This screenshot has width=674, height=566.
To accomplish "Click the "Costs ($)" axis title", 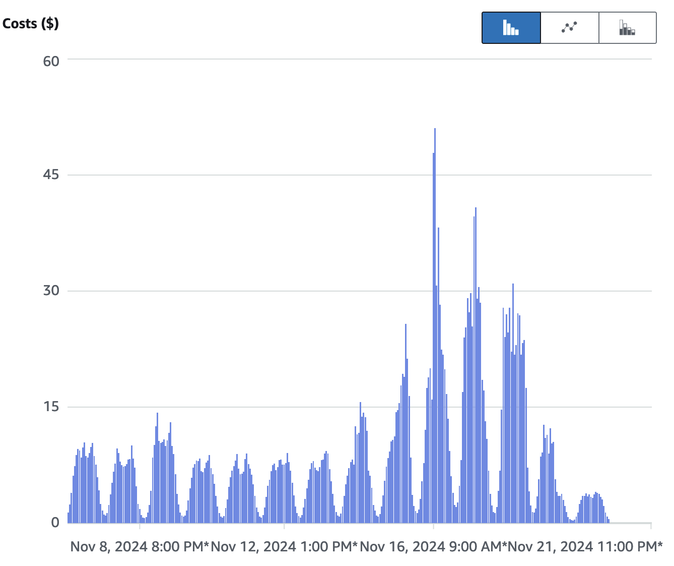I will pyautogui.click(x=31, y=23).
